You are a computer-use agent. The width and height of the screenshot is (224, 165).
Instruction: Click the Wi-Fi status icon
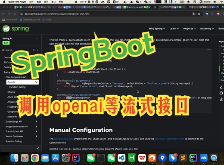[221, 2]
